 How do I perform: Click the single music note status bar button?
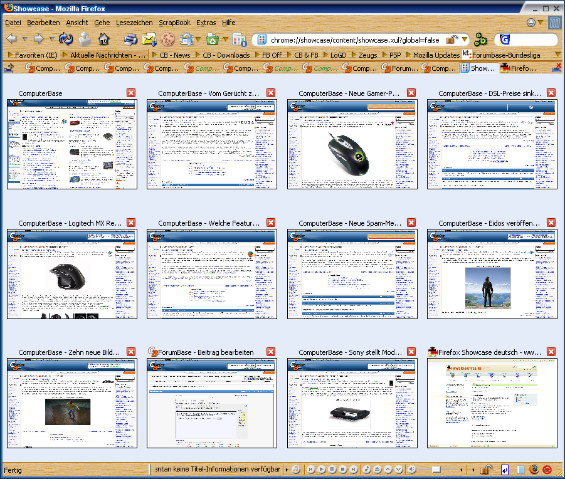(x=366, y=469)
